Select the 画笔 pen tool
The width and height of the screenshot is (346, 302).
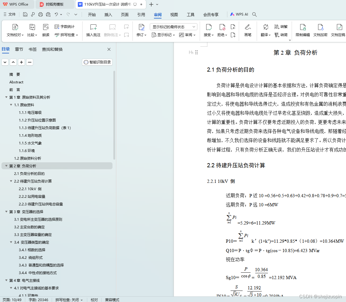pos(248,30)
